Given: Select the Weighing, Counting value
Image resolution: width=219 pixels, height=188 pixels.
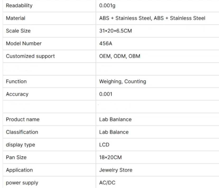Looking at the screenshot, I should [x=123, y=81].
